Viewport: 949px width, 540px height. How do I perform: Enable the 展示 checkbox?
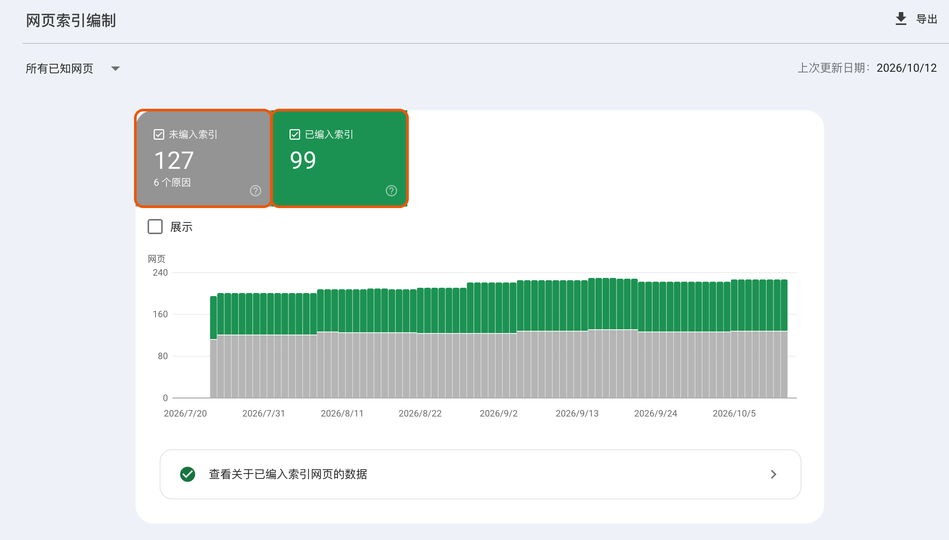point(155,227)
